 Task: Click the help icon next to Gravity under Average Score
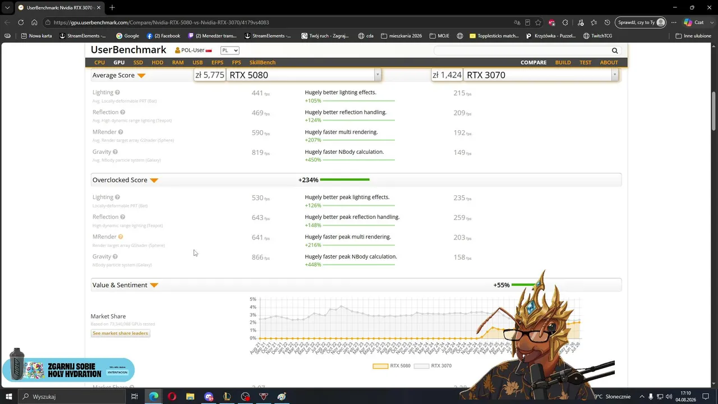click(115, 152)
